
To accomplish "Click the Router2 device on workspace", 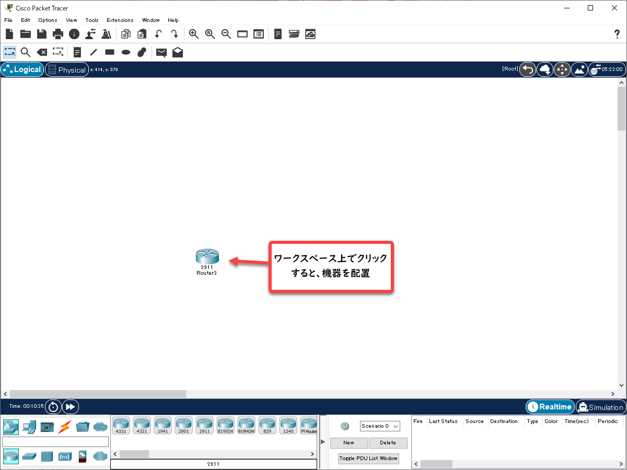I will (x=207, y=257).
